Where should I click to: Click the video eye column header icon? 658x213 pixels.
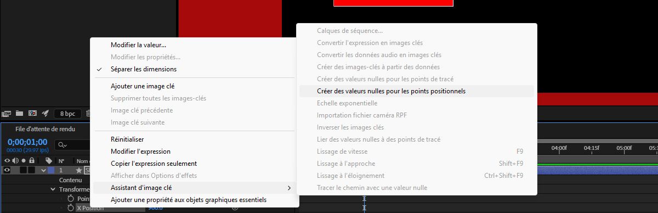click(7, 160)
